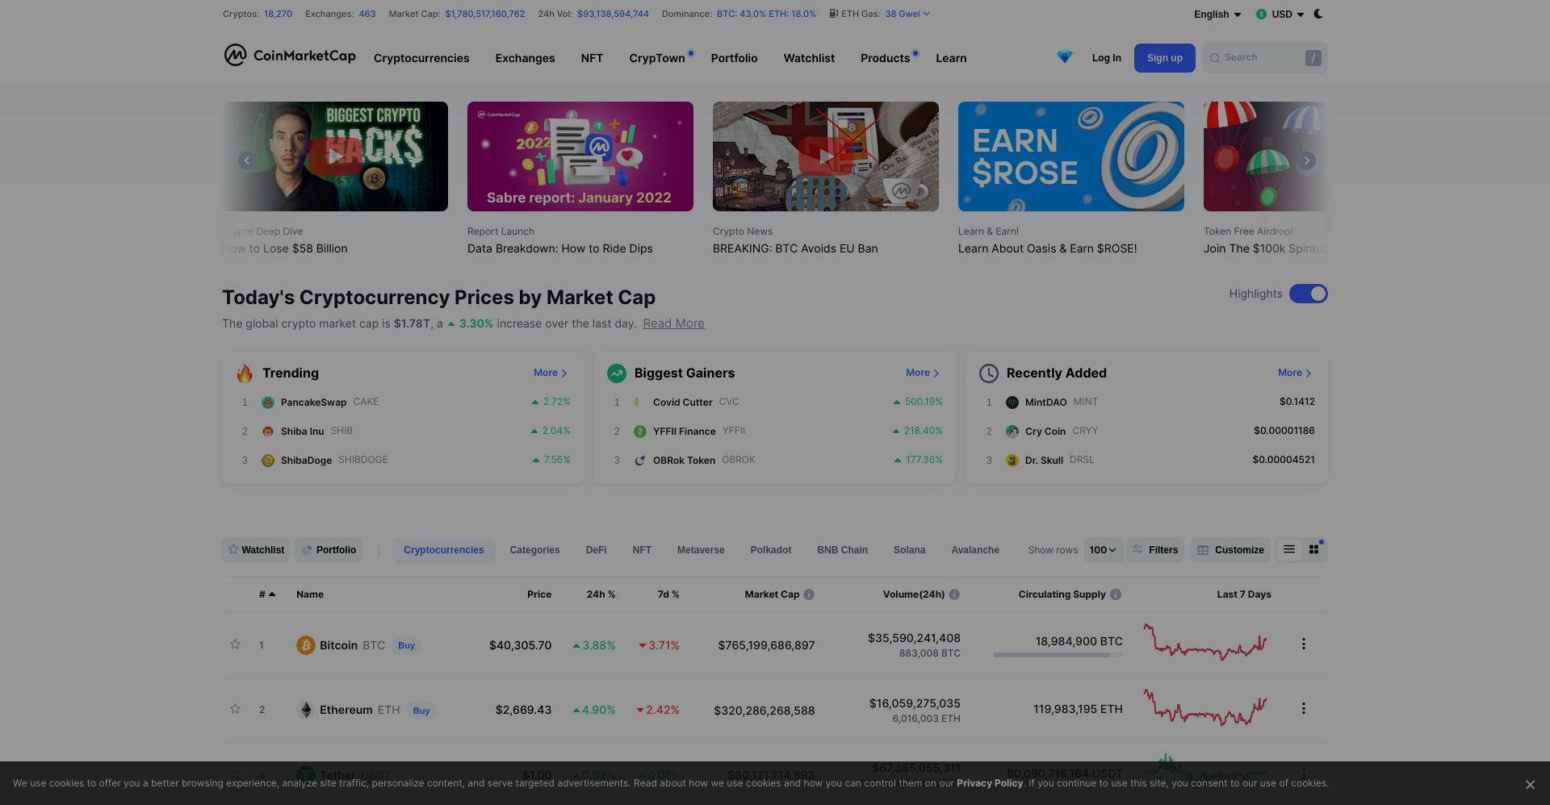Open the English language dropdown
Screen dimensions: 1550x805
tap(1217, 14)
